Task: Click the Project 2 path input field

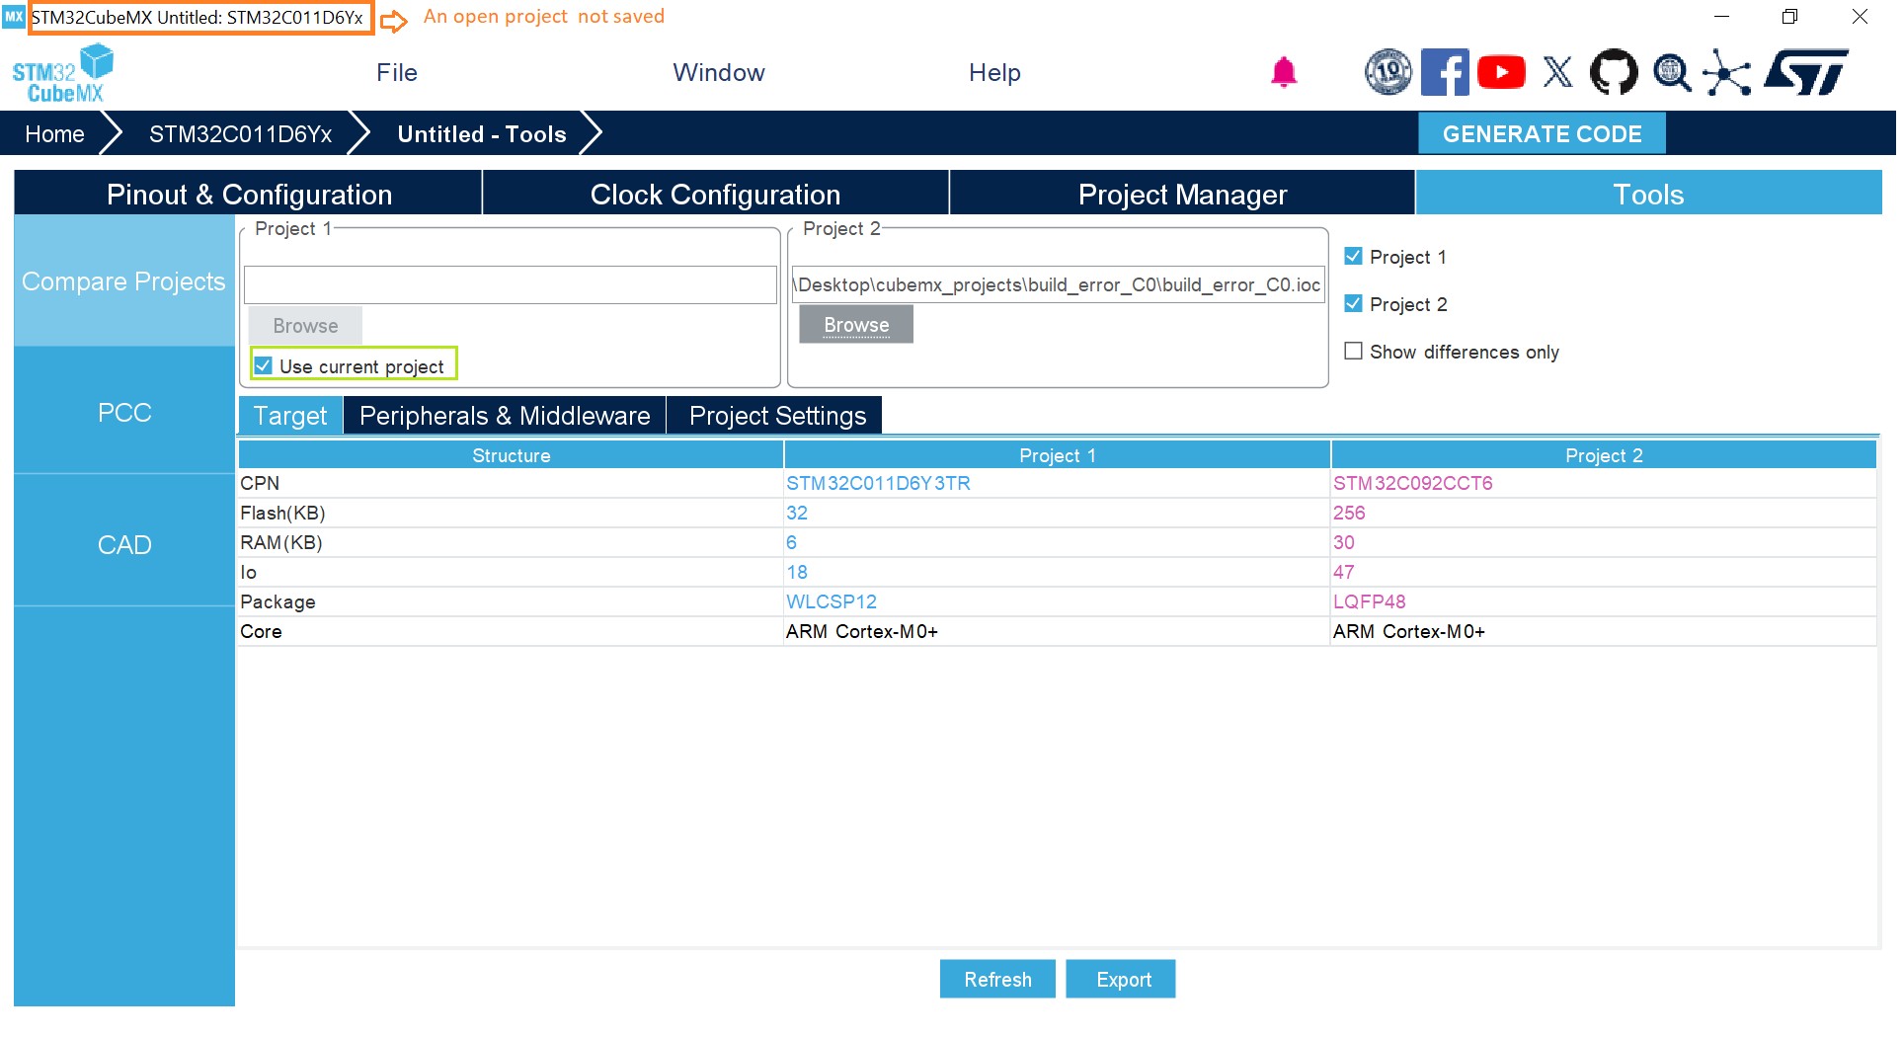Action: [1058, 284]
